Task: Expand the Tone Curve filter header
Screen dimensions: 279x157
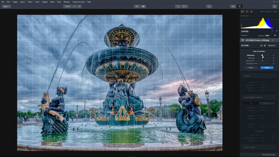Action: tap(259, 147)
